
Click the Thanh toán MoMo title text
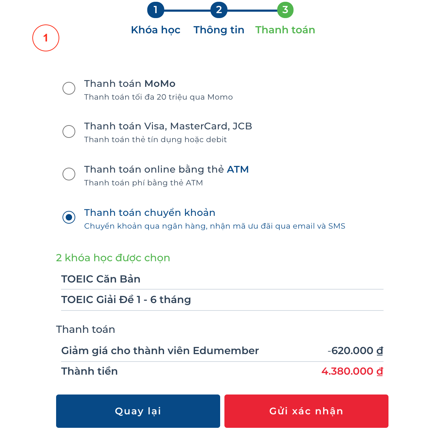click(130, 84)
